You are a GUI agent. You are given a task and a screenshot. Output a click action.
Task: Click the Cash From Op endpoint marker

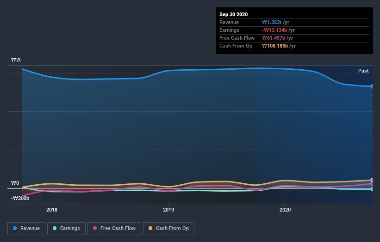[x=372, y=180]
